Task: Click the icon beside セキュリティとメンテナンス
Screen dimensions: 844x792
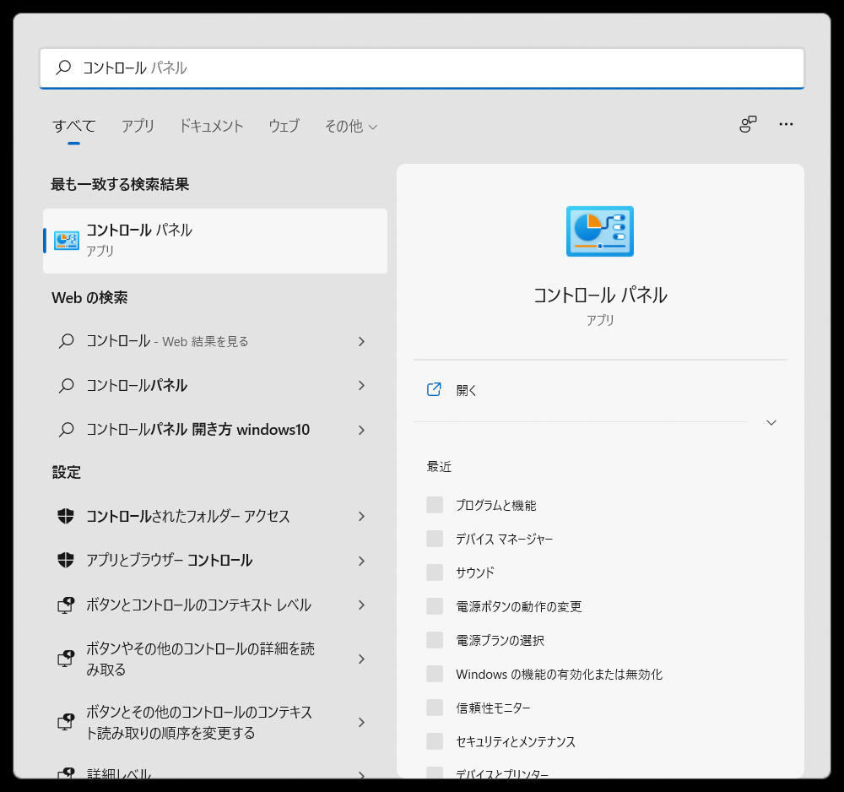Action: pyautogui.click(x=435, y=741)
